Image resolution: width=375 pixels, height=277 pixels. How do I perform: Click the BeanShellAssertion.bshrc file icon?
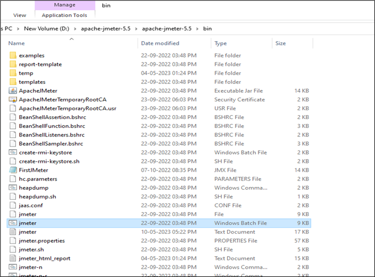pyautogui.click(x=13, y=117)
